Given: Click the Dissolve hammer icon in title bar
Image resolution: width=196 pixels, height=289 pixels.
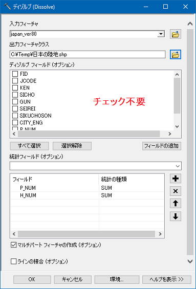Looking at the screenshot, I should tap(7, 7).
